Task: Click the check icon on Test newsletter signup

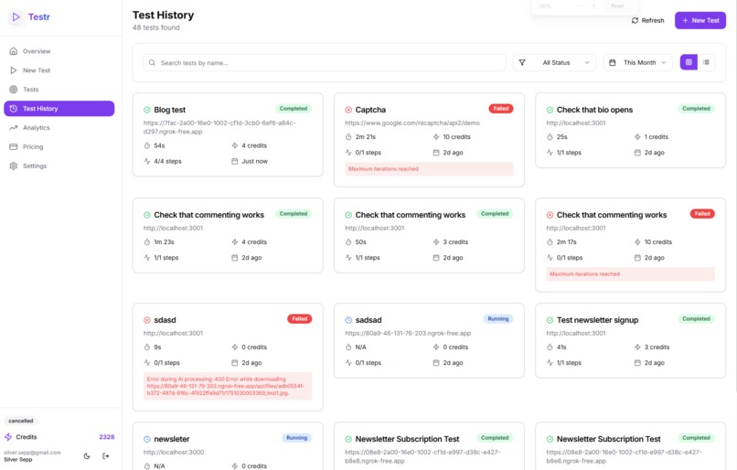Action: (x=550, y=320)
